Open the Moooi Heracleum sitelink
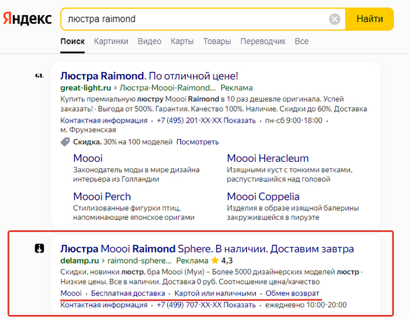 pyautogui.click(x=268, y=158)
